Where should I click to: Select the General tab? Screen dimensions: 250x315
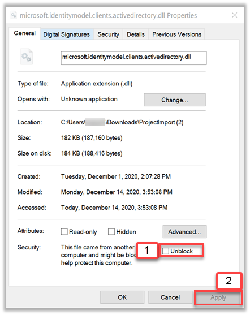pyautogui.click(x=25, y=33)
